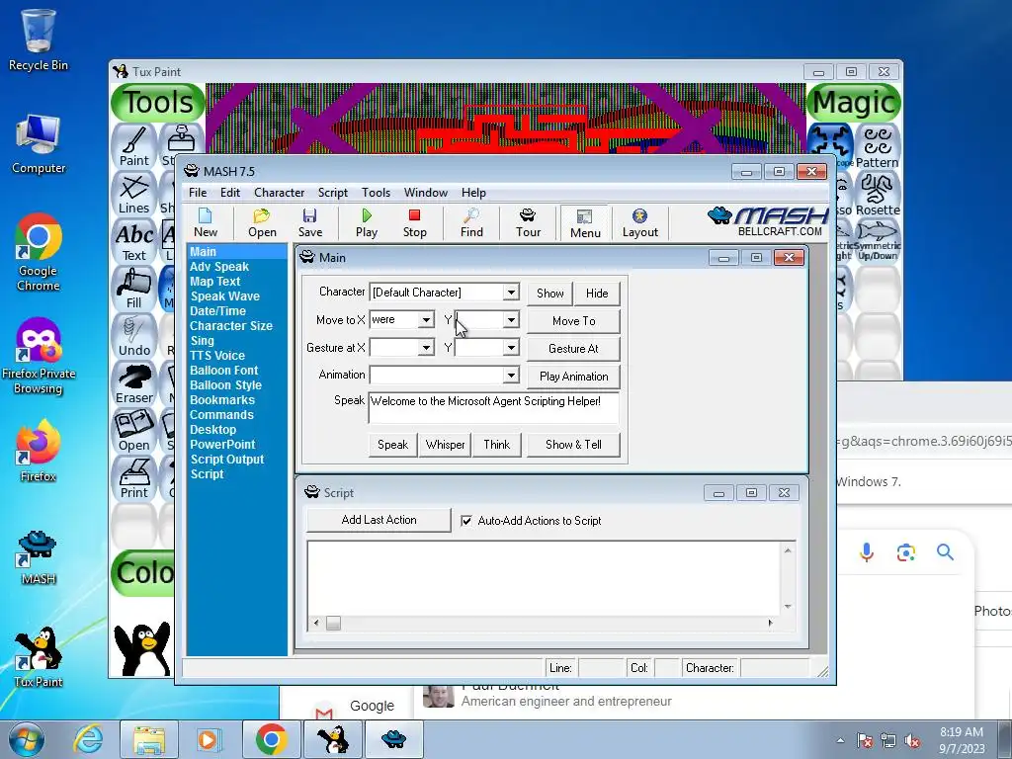Screen dimensions: 1012x759
Task: Stop playback with the red Stop icon
Action: pyautogui.click(x=414, y=223)
